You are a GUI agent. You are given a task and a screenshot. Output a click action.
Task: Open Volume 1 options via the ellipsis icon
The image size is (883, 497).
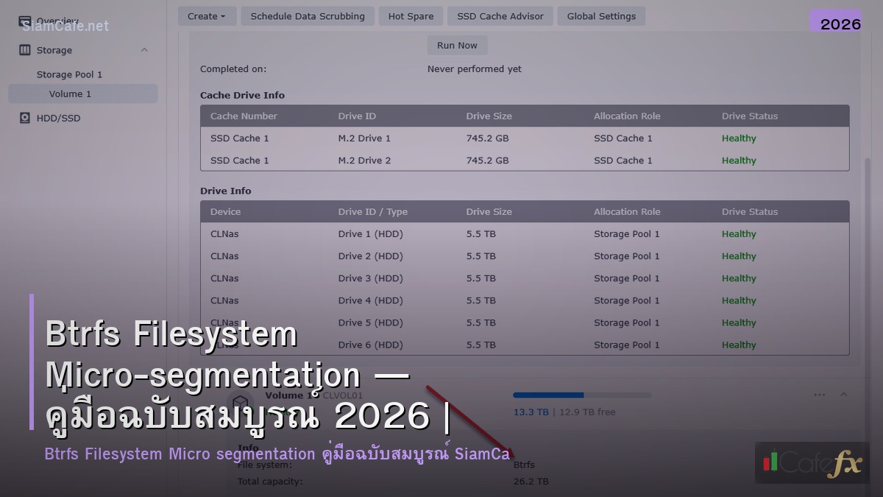coord(818,395)
